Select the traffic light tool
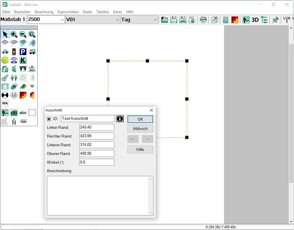This screenshot has height=230, width=294. click(14, 52)
